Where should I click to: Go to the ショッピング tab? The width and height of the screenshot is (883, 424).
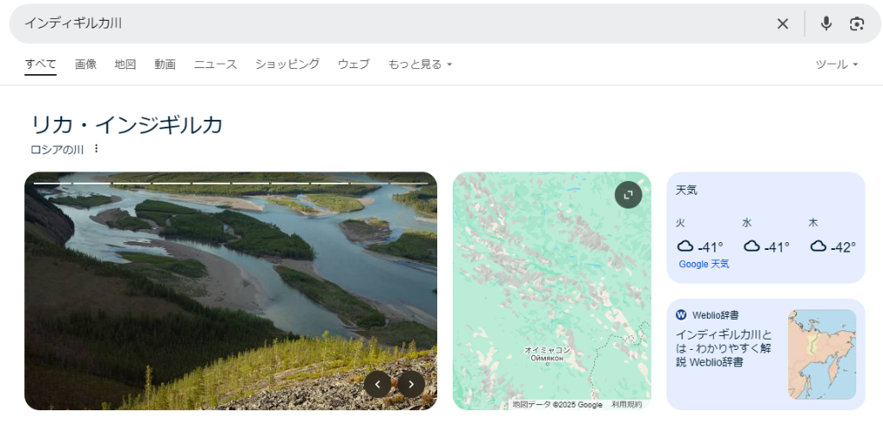287,65
